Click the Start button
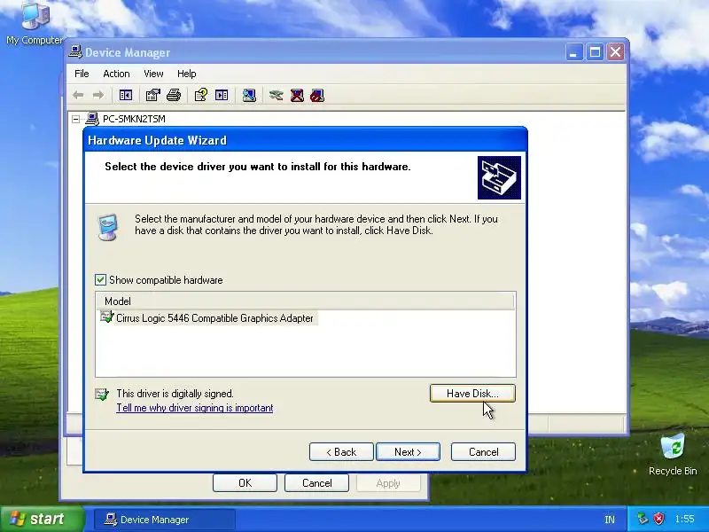 coord(42,519)
